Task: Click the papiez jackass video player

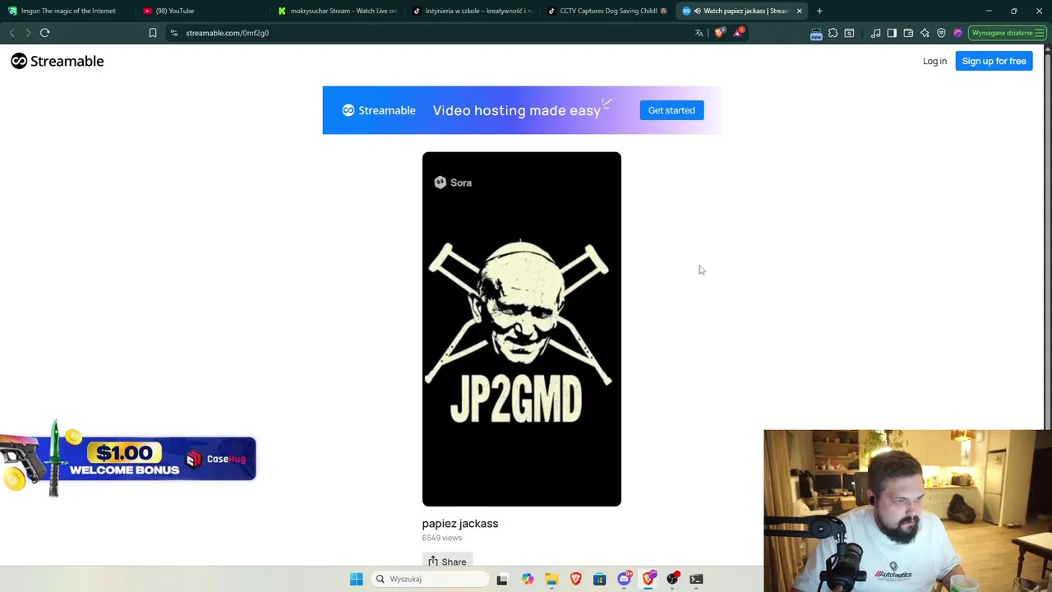Action: click(522, 329)
